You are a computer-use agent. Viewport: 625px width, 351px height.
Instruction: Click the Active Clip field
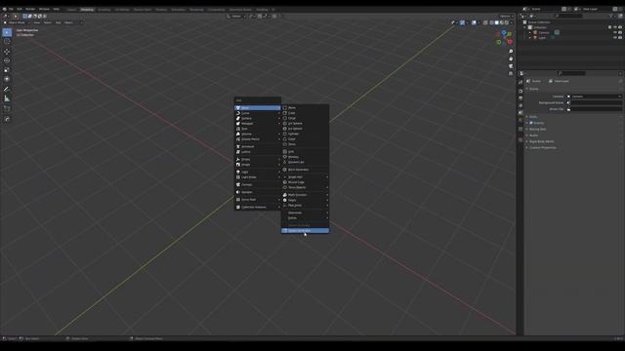click(x=595, y=109)
